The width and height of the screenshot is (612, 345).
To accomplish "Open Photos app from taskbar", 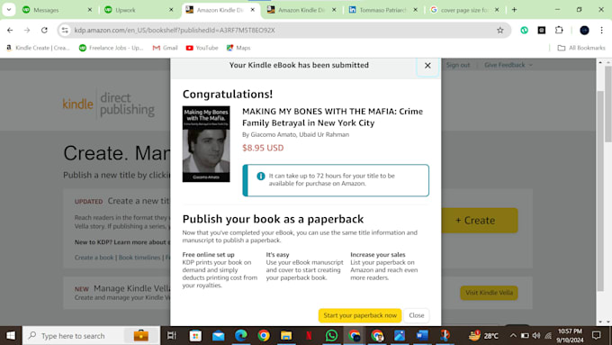I will coord(400,336).
